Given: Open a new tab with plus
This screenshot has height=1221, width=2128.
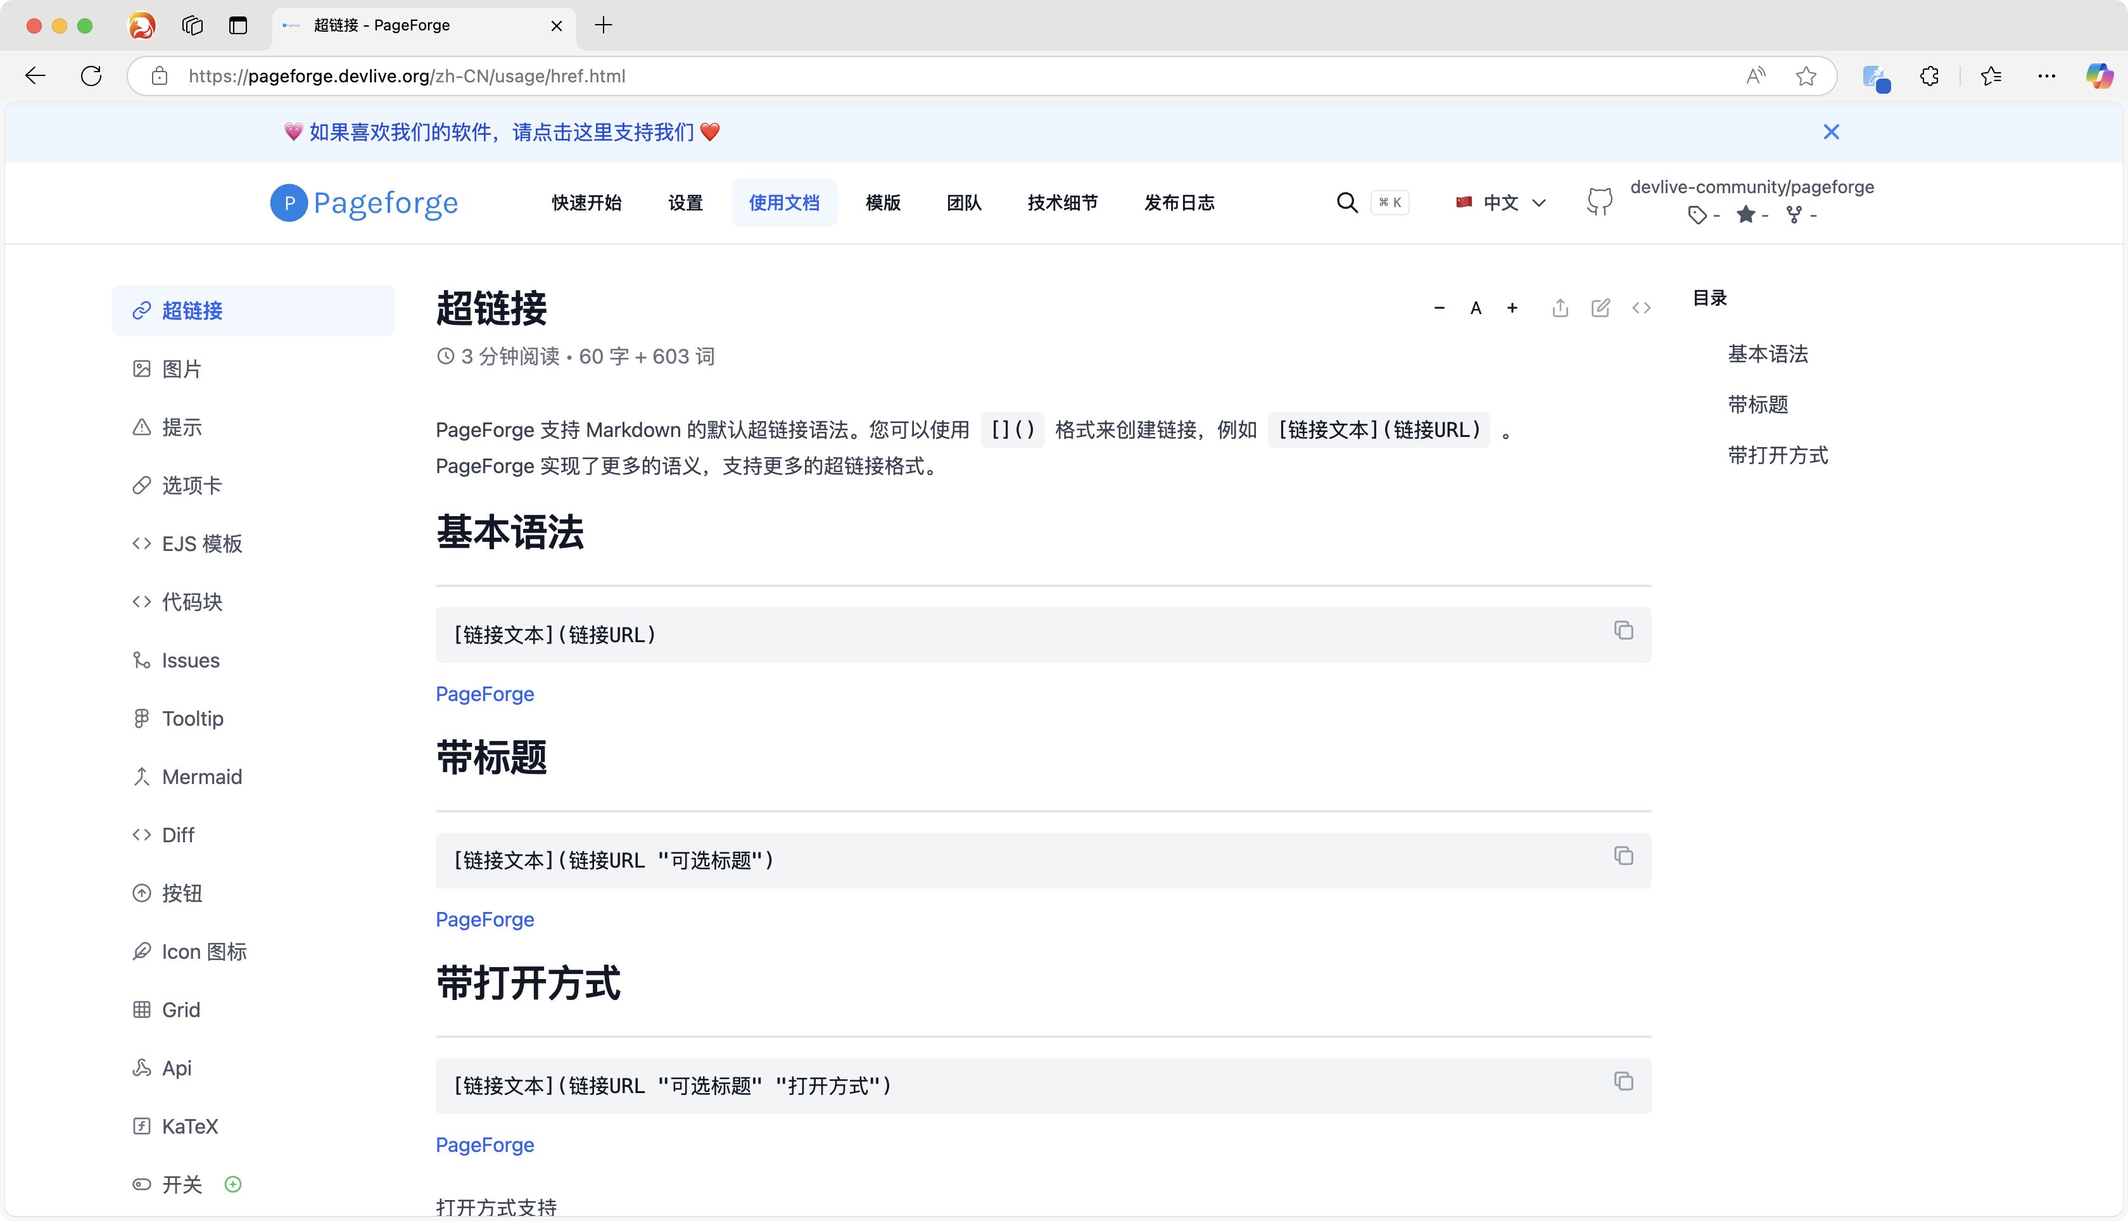Looking at the screenshot, I should click(603, 25).
